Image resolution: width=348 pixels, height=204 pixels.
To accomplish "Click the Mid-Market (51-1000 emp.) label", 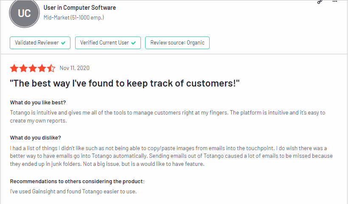I will (74, 17).
